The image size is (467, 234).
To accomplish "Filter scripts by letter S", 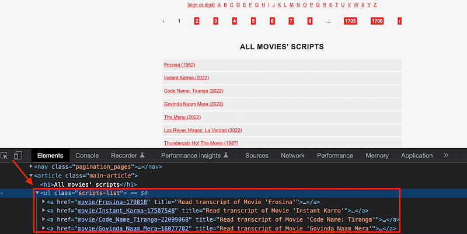I will (x=330, y=5).
